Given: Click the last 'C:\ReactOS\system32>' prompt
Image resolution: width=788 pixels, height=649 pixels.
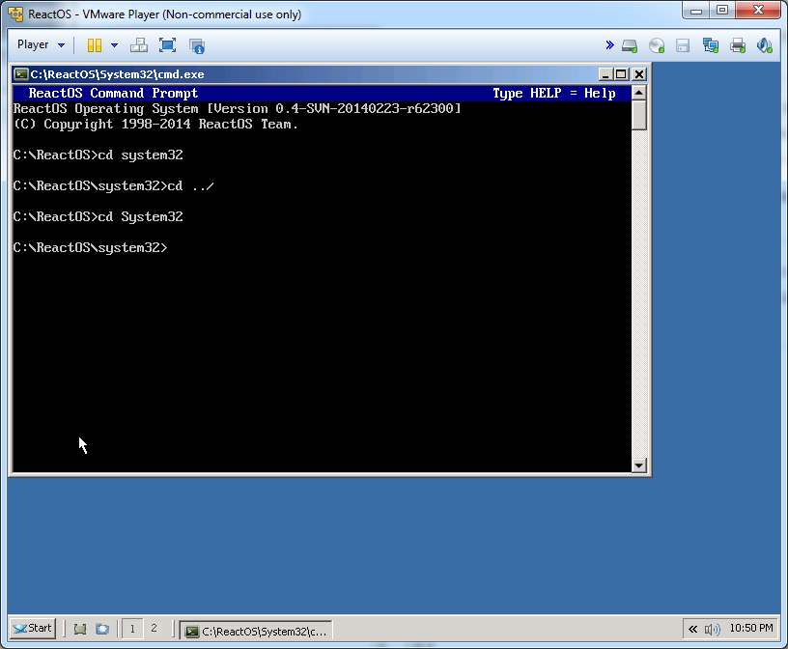Looking at the screenshot, I should coord(91,248).
